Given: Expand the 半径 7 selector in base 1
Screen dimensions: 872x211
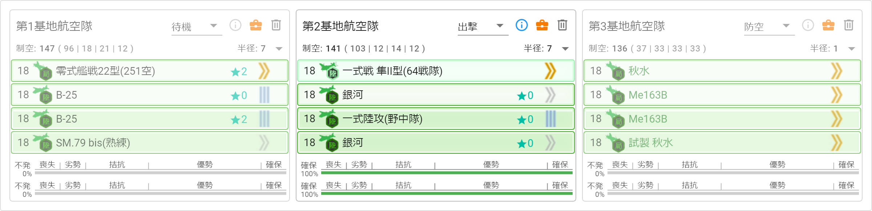Looking at the screenshot, I should pyautogui.click(x=260, y=49).
